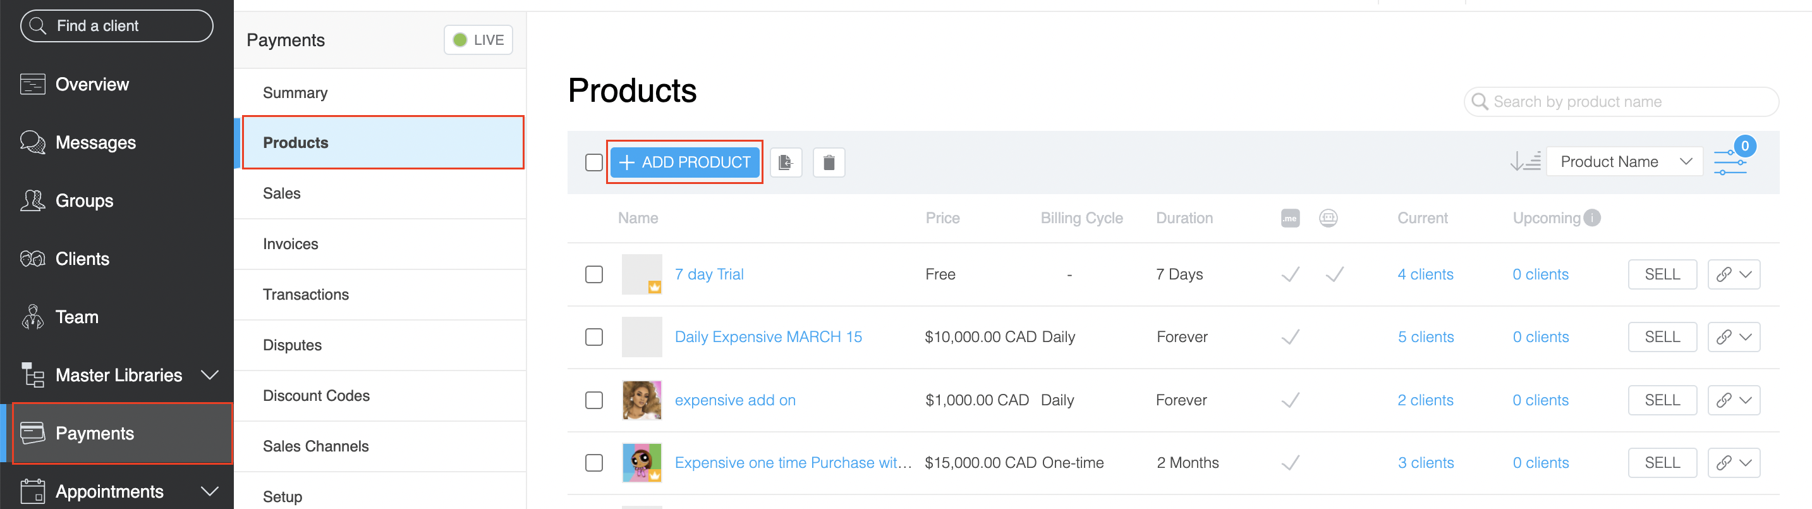Open the 7 day Trial product link
The width and height of the screenshot is (1812, 509).
[709, 274]
